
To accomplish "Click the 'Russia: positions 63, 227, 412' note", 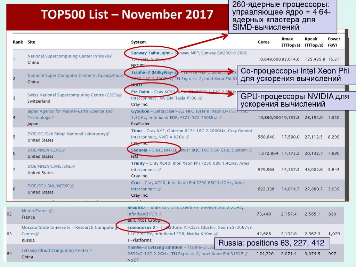I will point(272,243).
